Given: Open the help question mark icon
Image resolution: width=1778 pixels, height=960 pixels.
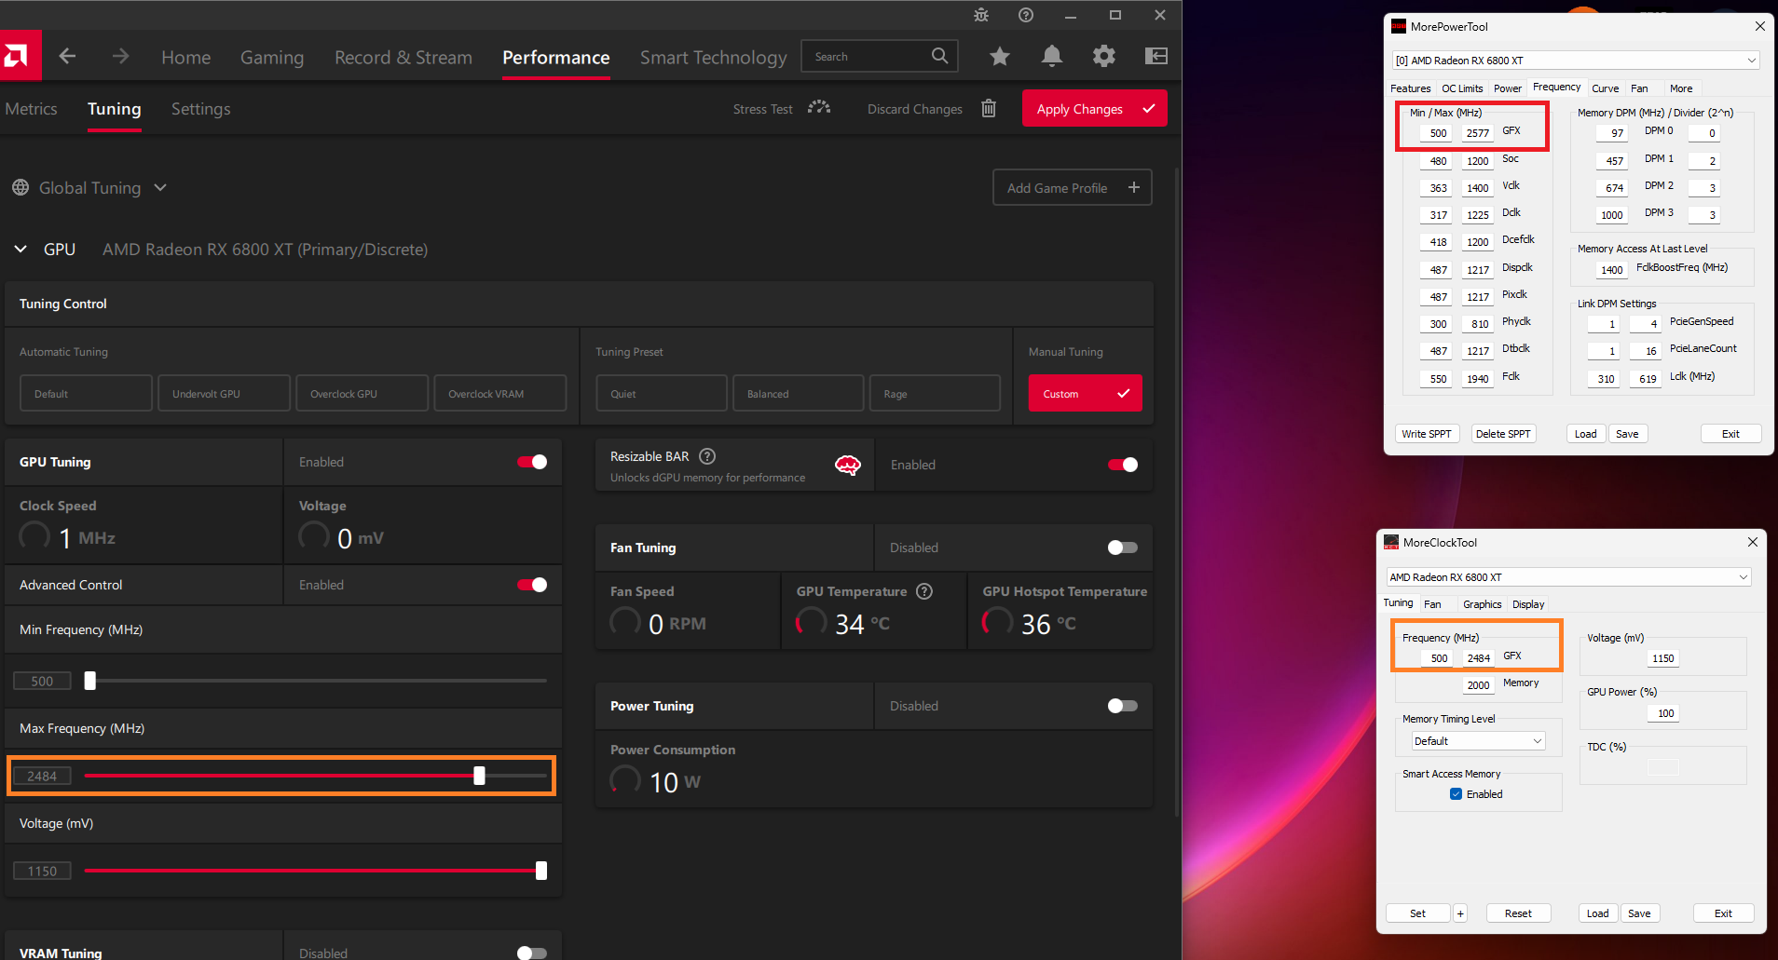Looking at the screenshot, I should (1026, 15).
